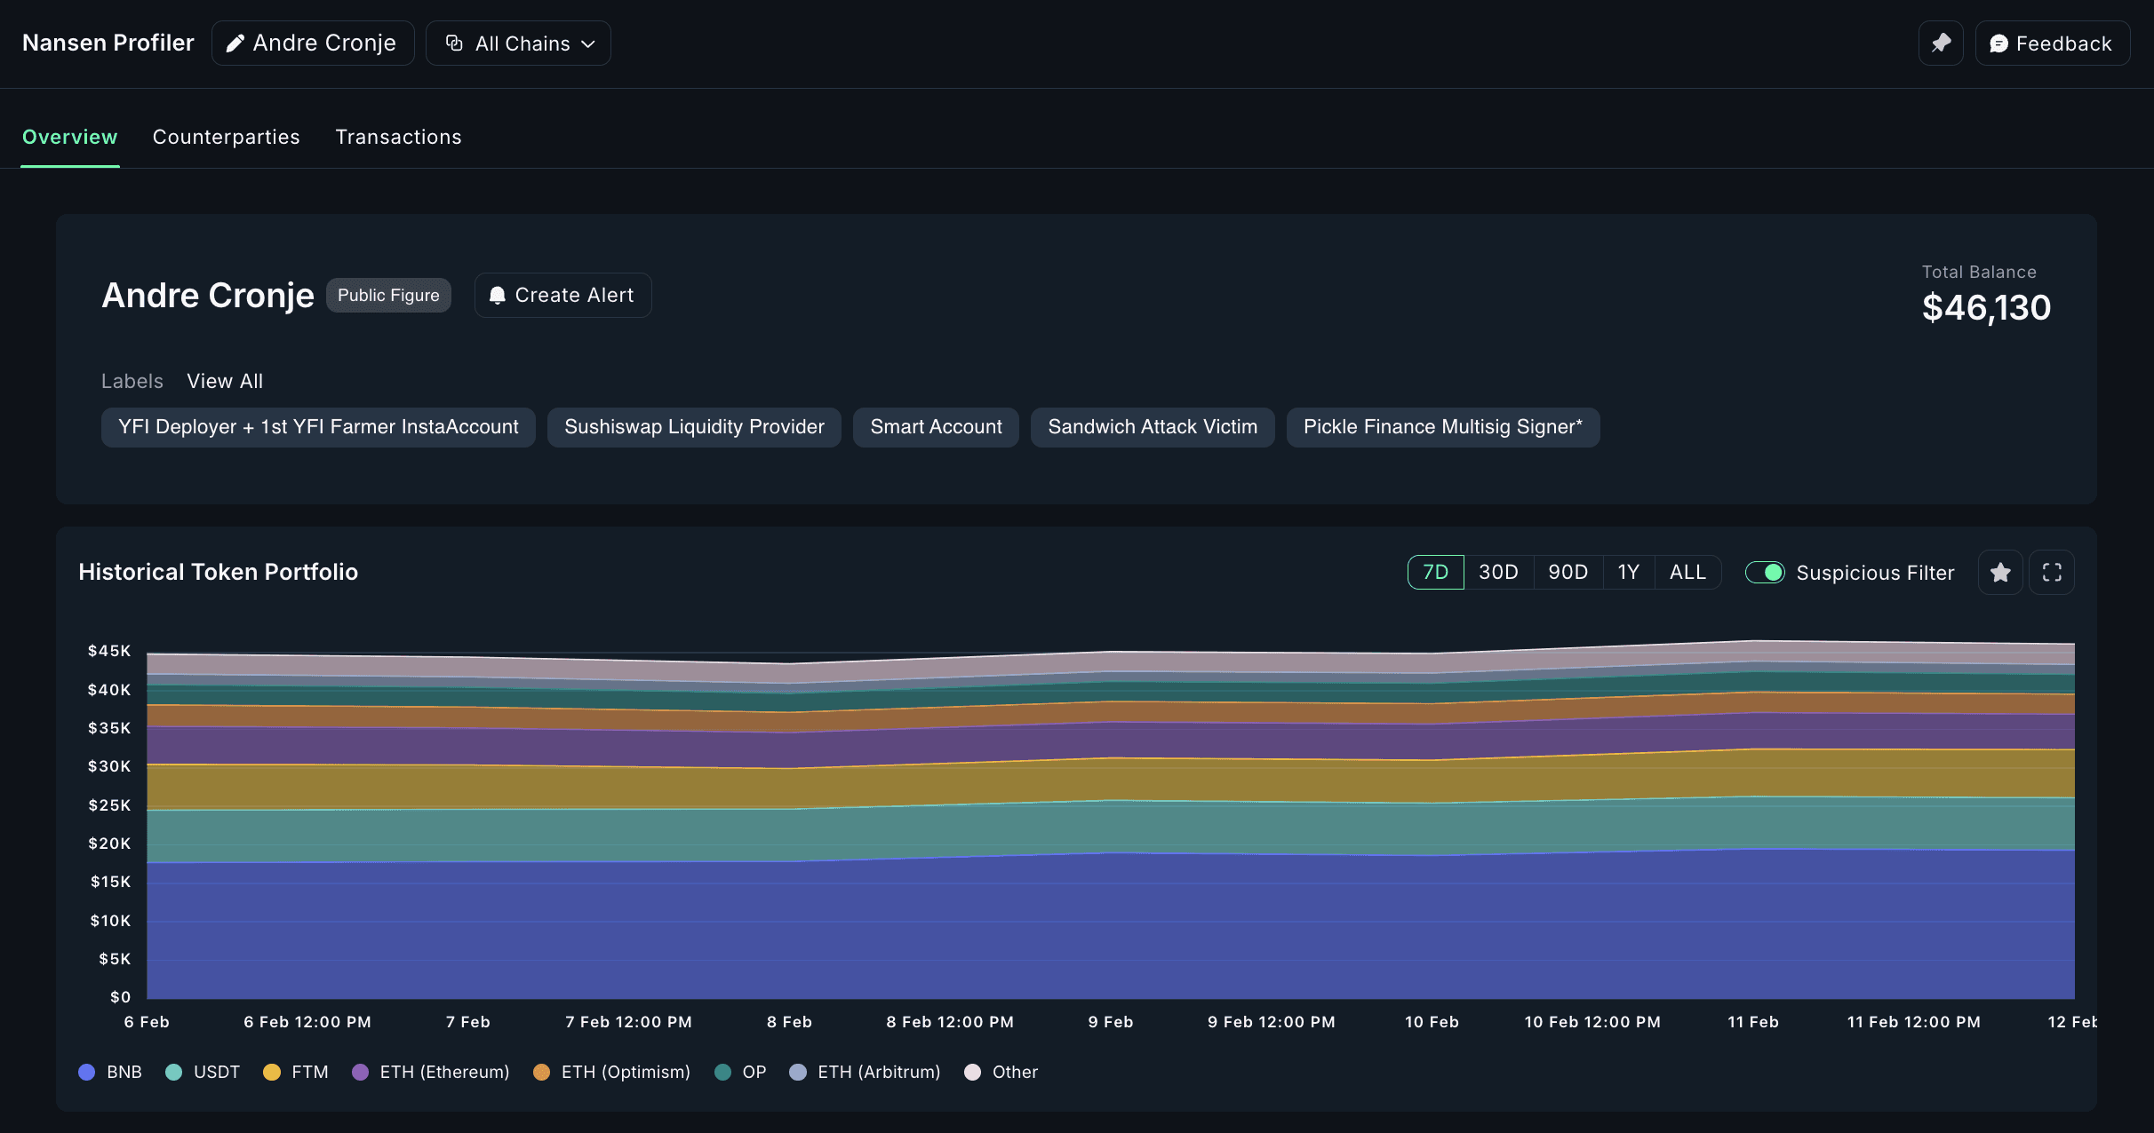Select the ALL time range option
This screenshot has width=2154, height=1133.
point(1687,573)
